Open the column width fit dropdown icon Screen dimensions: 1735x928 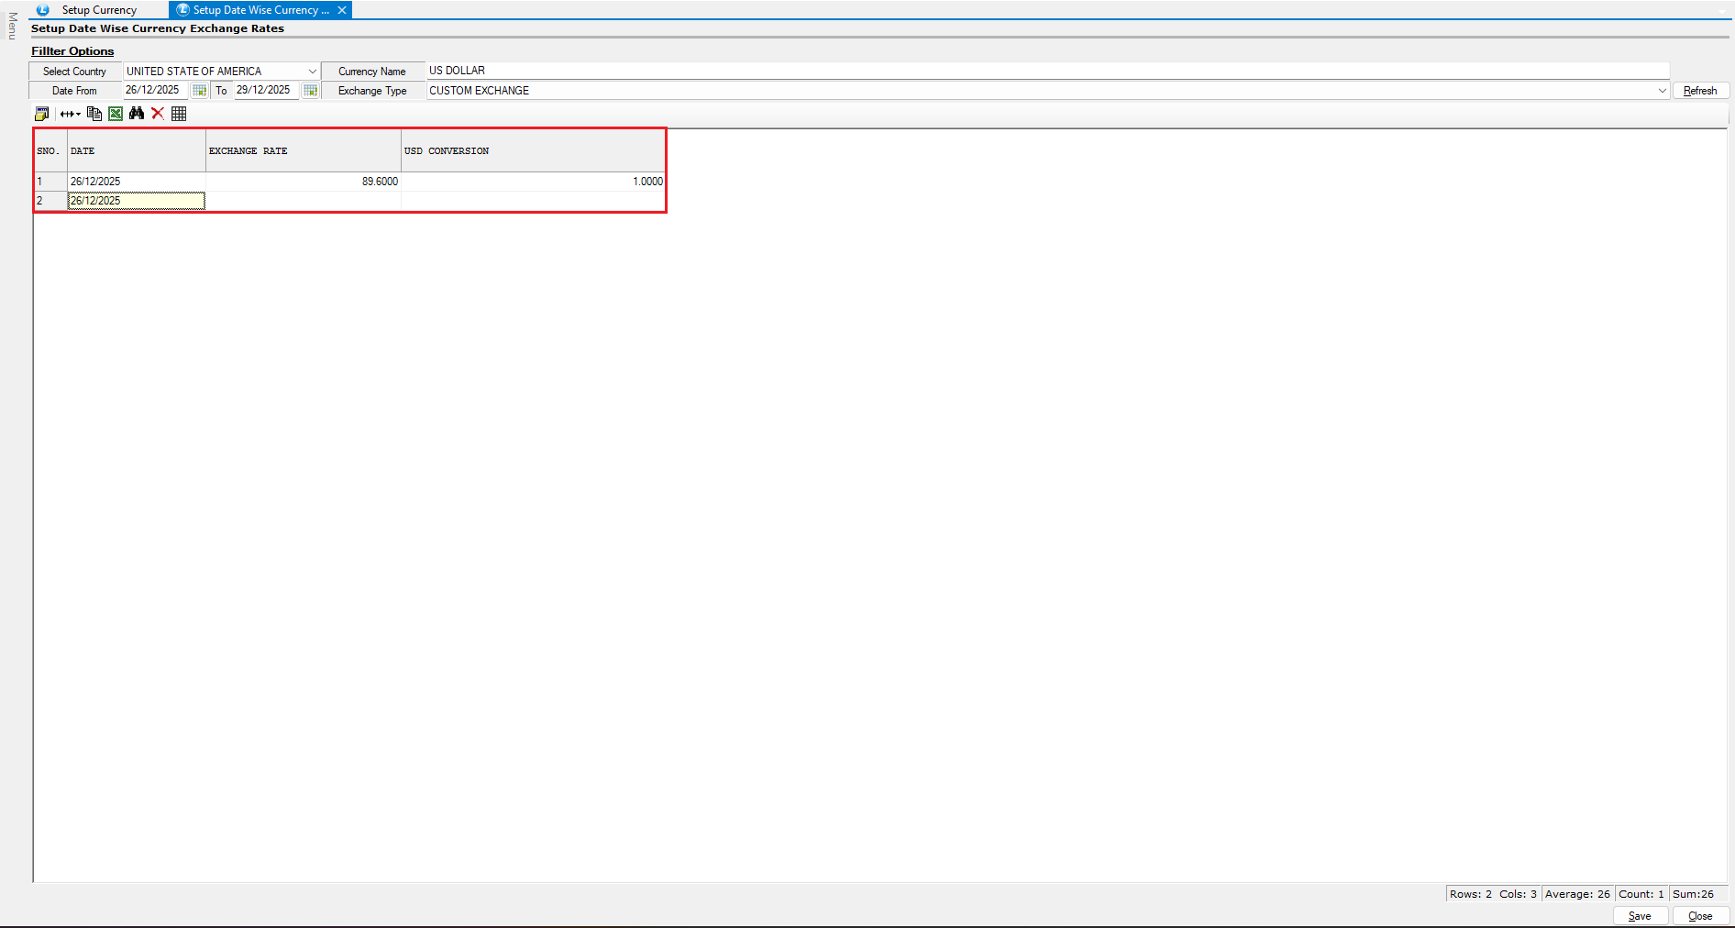click(x=71, y=114)
